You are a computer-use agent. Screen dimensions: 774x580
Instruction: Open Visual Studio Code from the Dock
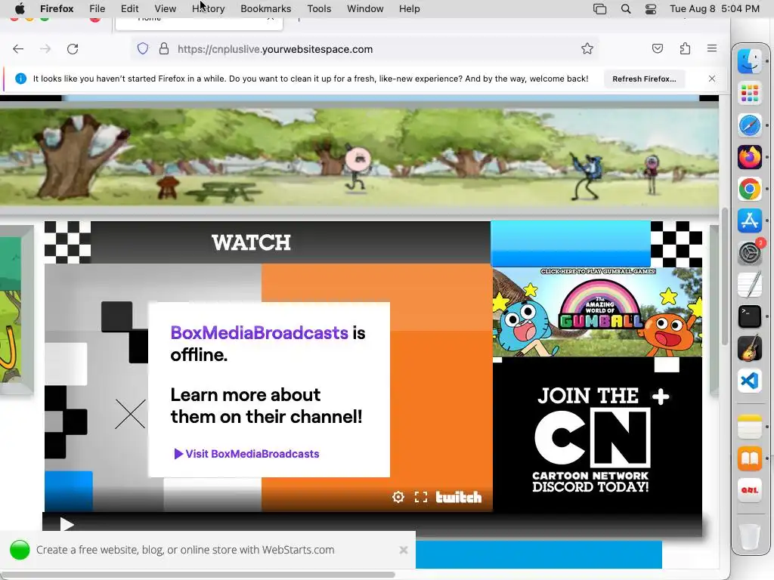(x=749, y=381)
